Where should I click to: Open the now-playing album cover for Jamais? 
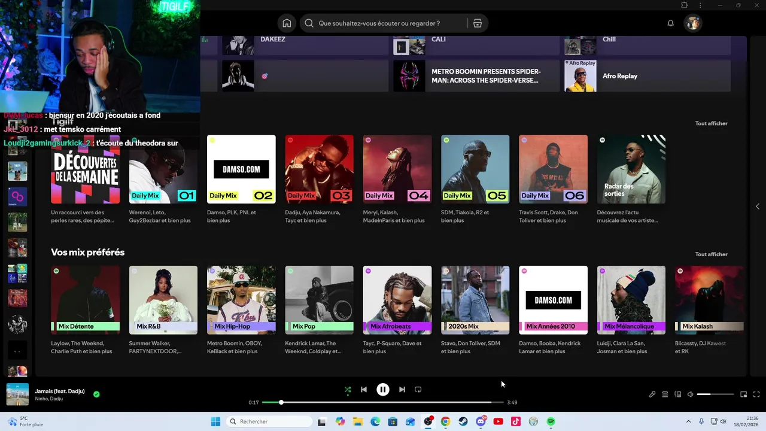(x=17, y=394)
